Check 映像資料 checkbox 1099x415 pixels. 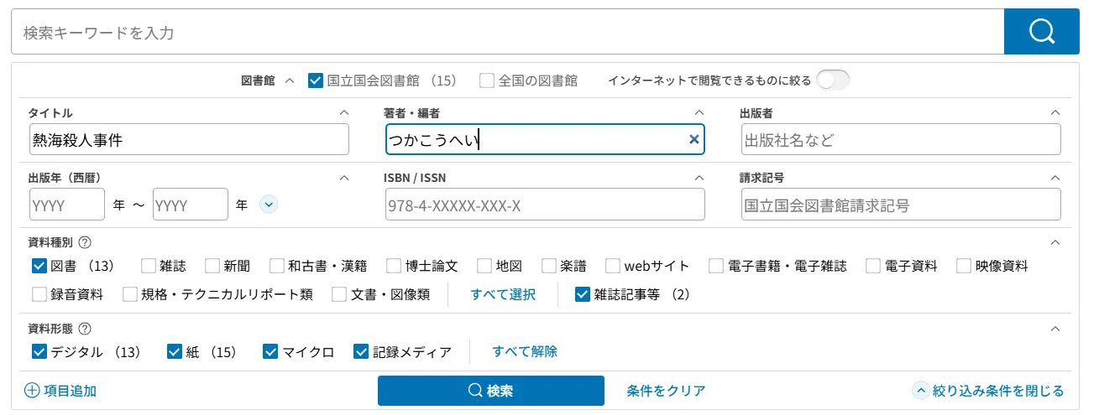964,266
